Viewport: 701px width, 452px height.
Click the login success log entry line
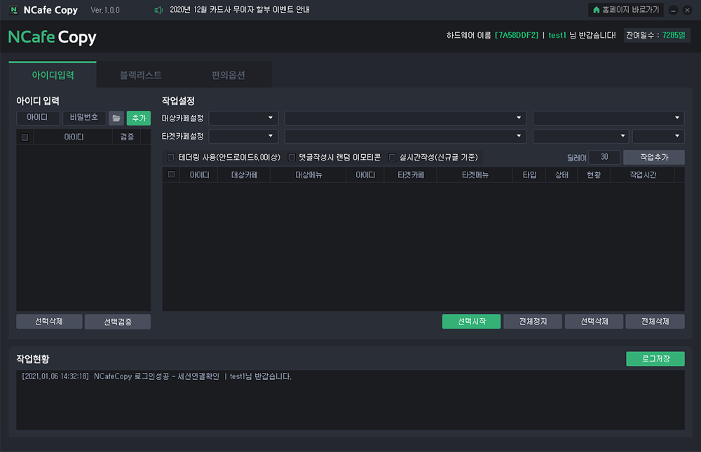(x=157, y=376)
